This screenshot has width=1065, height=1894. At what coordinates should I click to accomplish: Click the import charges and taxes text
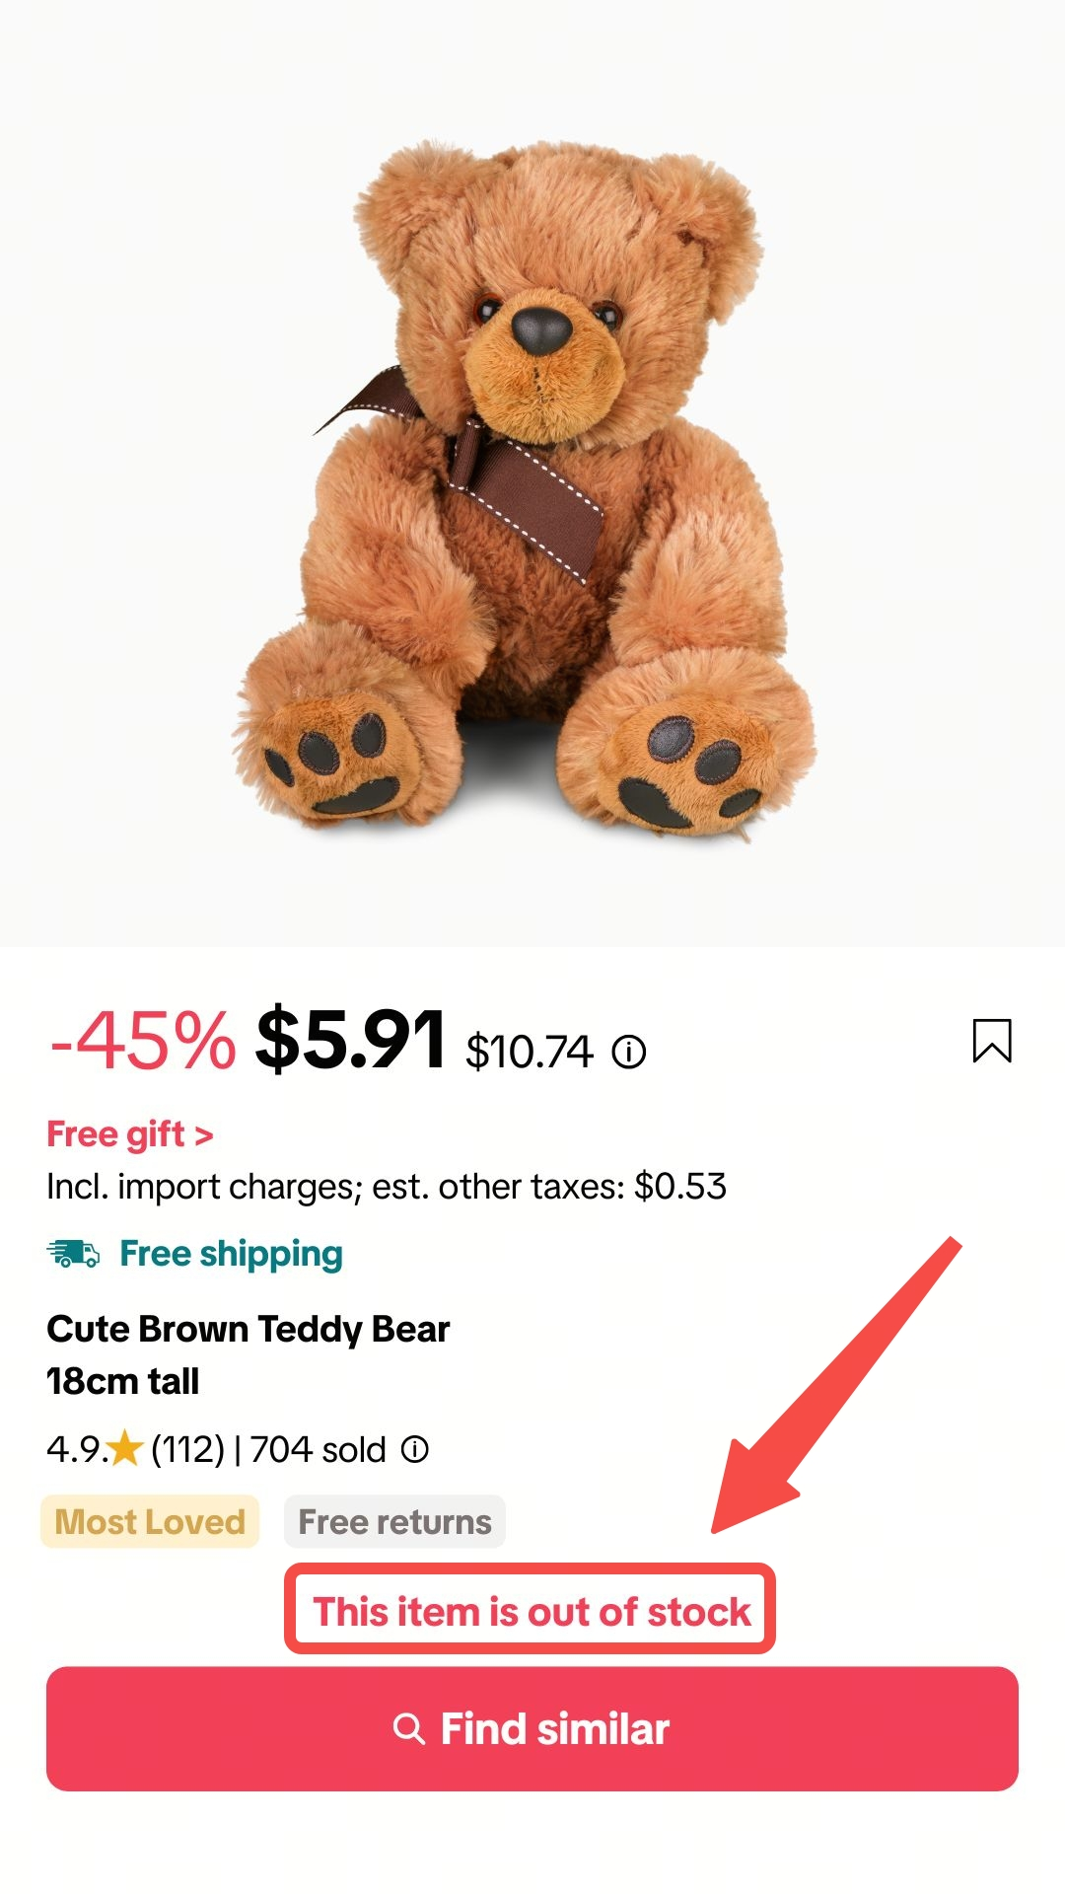click(387, 1187)
